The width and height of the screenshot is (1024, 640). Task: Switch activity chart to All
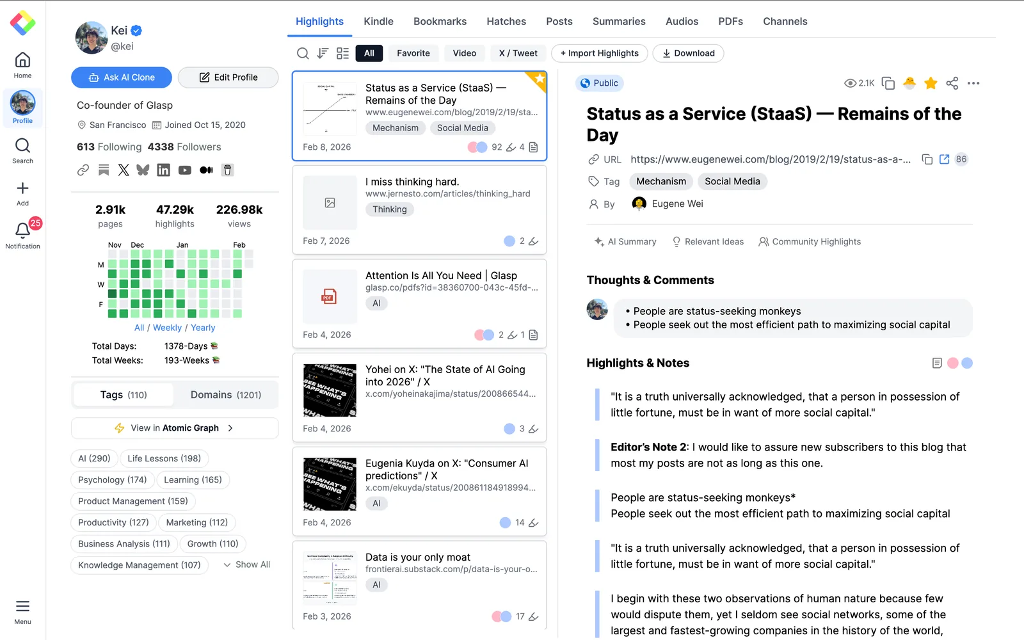click(x=139, y=328)
